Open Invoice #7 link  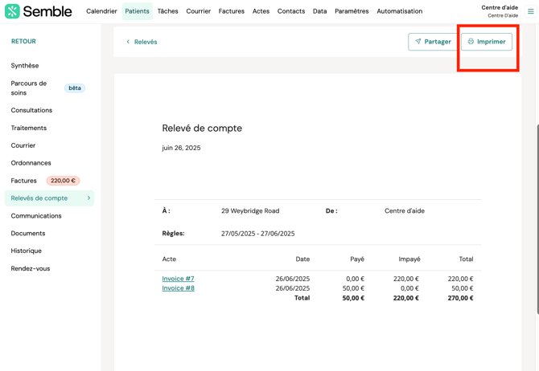[x=178, y=279]
